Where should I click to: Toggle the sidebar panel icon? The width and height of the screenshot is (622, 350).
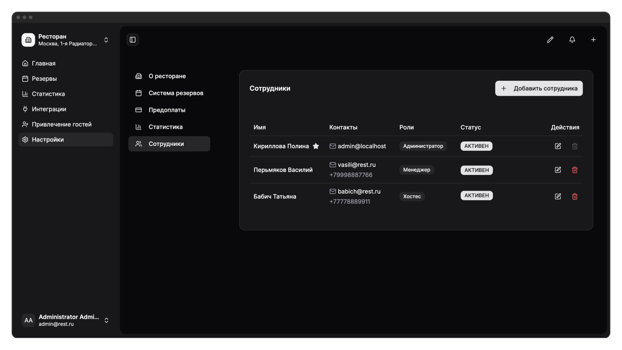(x=133, y=40)
